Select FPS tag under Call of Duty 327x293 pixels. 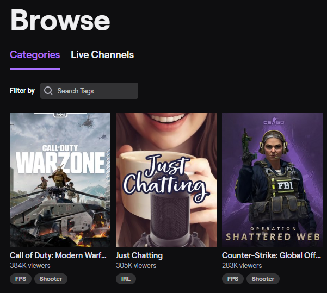(x=21, y=279)
